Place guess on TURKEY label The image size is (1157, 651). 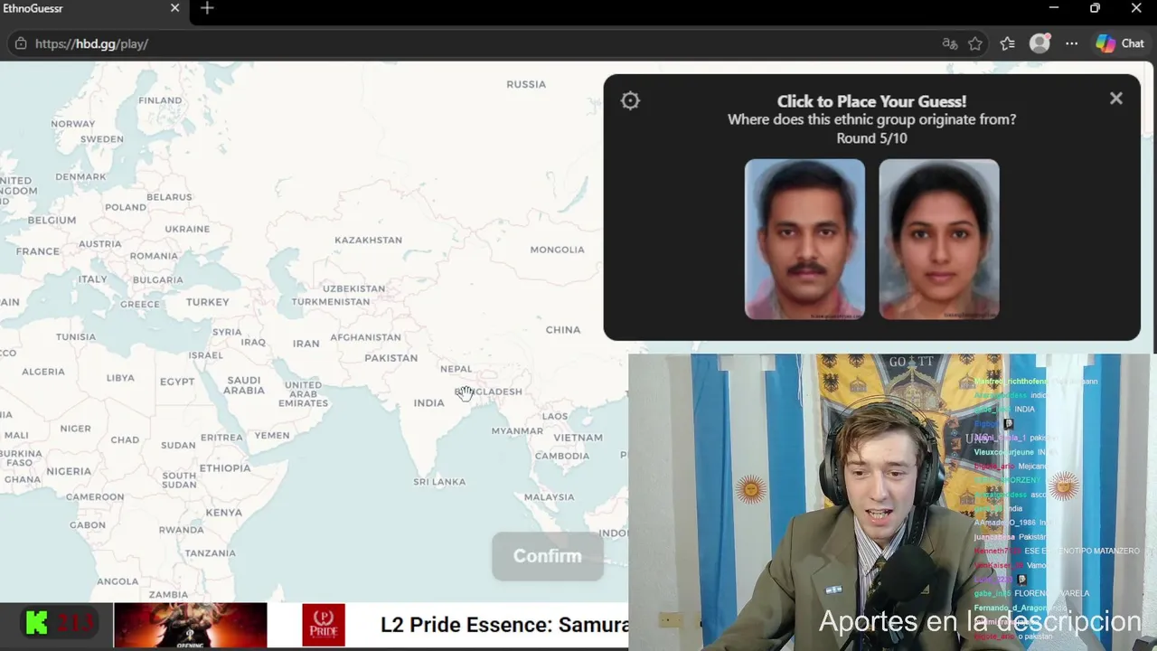click(x=208, y=302)
